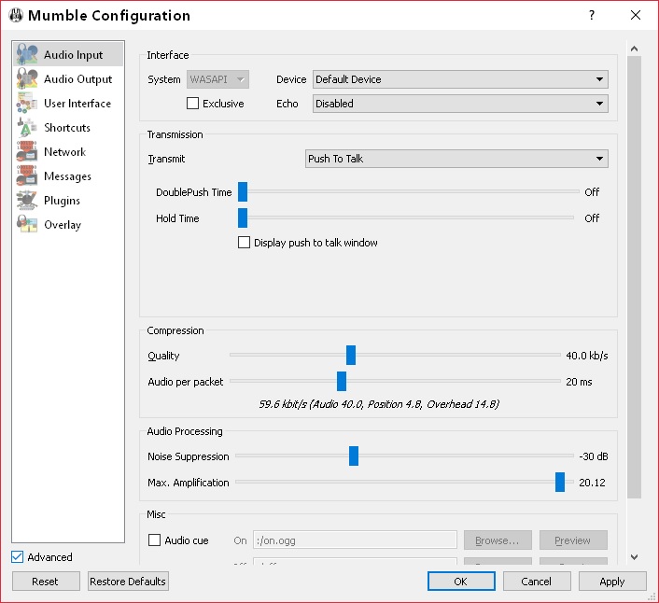
Task: Click the 40.0 kb/s quality value
Action: [587, 356]
